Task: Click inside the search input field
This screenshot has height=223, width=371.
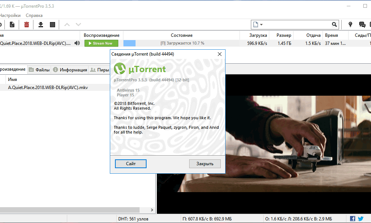Action: tap(297, 24)
